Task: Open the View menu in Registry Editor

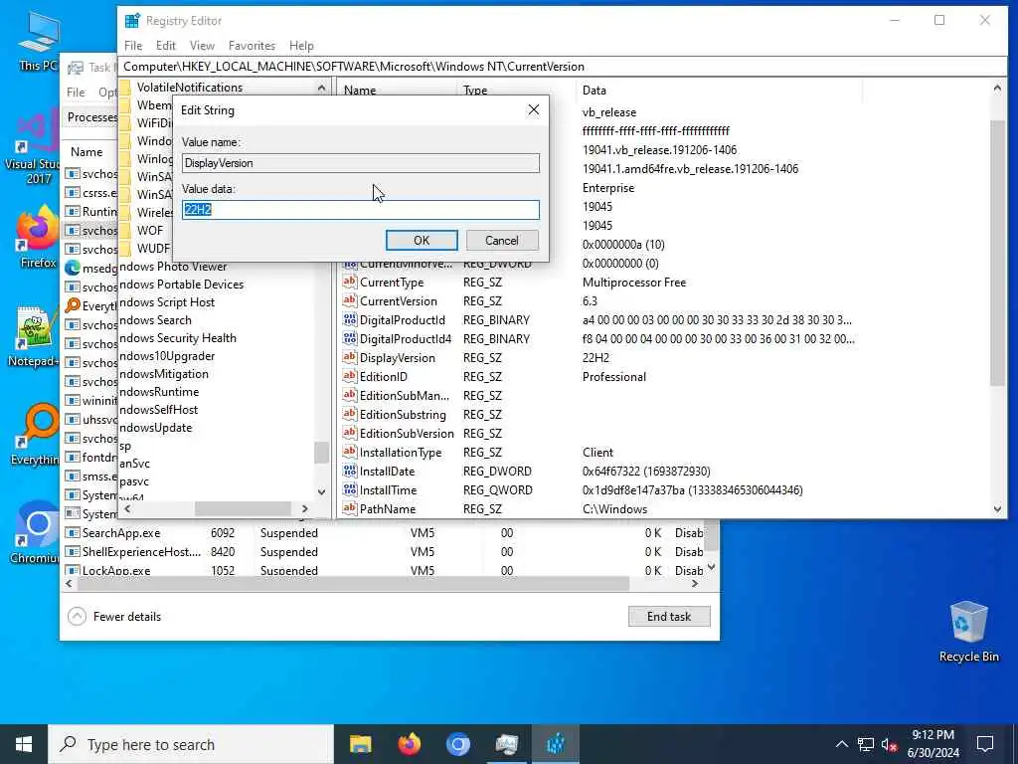Action: (202, 46)
